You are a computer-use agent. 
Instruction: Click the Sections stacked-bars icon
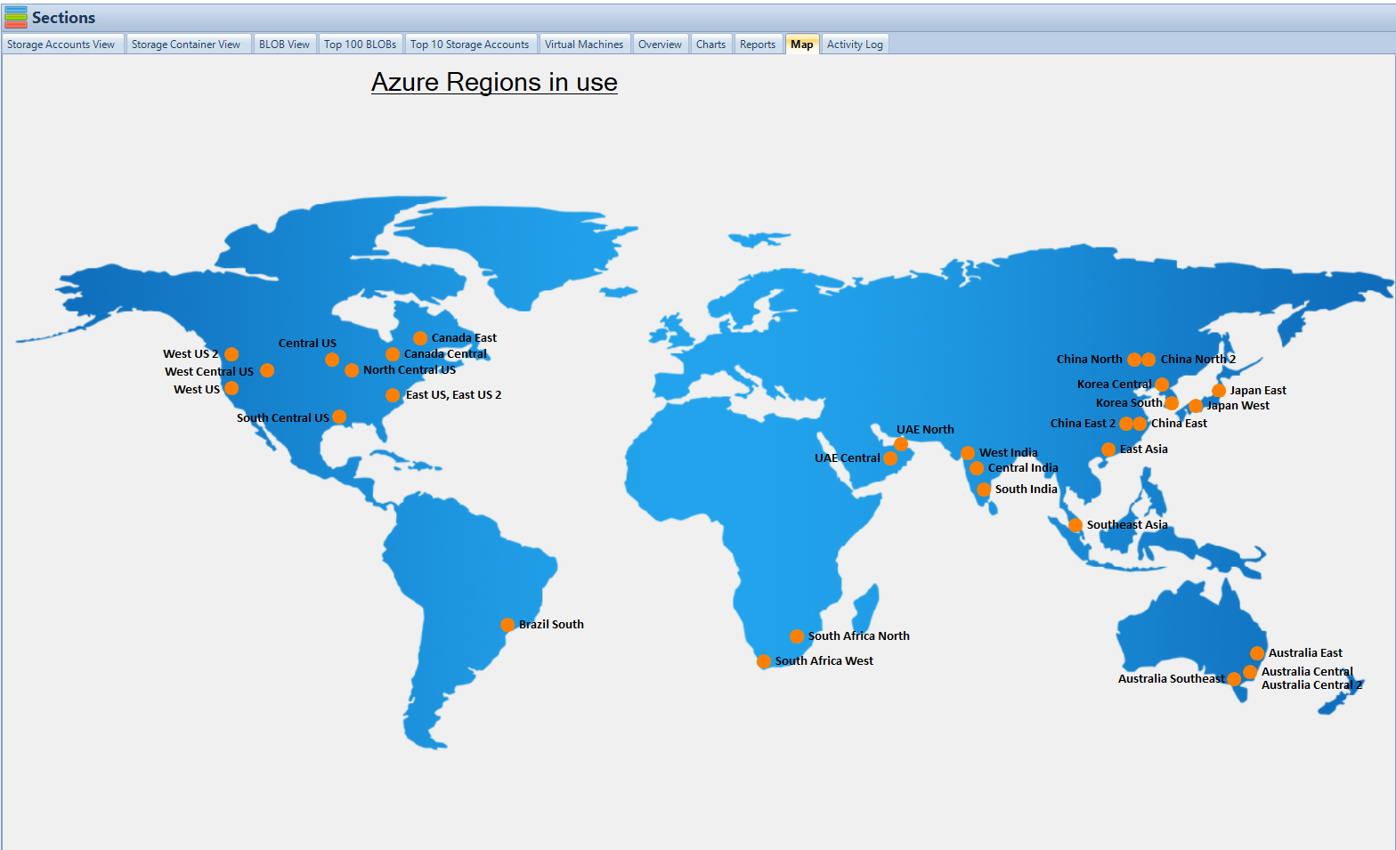pos(16,17)
